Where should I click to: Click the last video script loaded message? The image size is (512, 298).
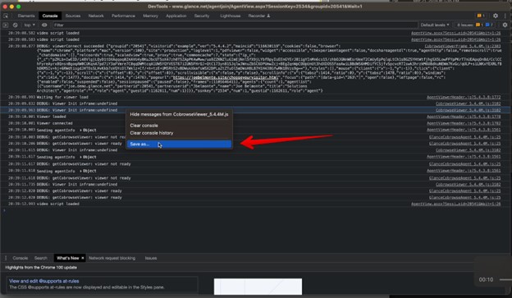click(57, 204)
